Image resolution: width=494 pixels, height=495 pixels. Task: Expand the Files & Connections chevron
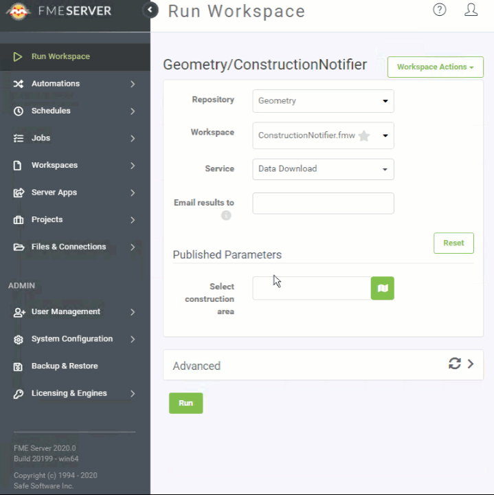click(x=133, y=247)
